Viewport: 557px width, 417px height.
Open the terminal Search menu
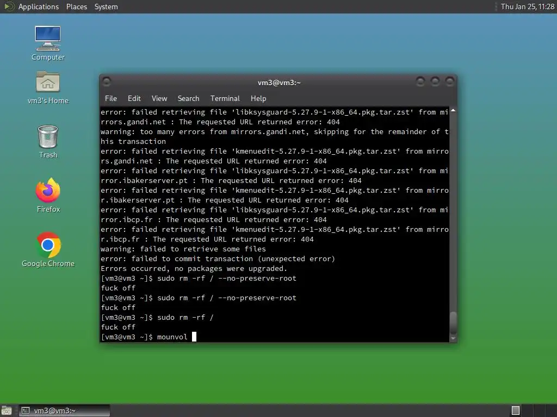[x=188, y=99]
